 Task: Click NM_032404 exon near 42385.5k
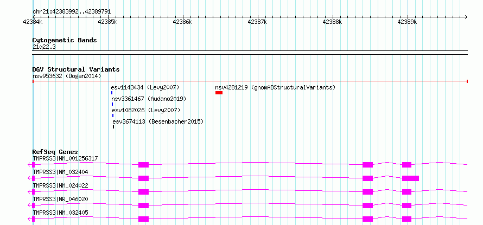[144, 178]
